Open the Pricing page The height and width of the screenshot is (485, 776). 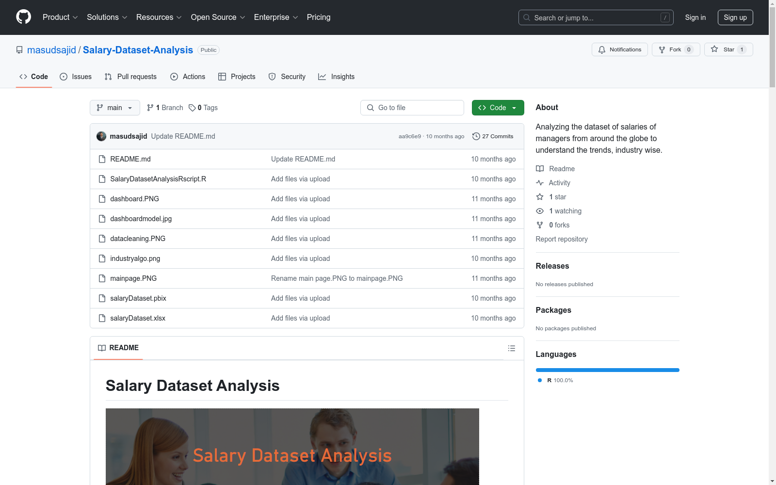[x=319, y=17]
